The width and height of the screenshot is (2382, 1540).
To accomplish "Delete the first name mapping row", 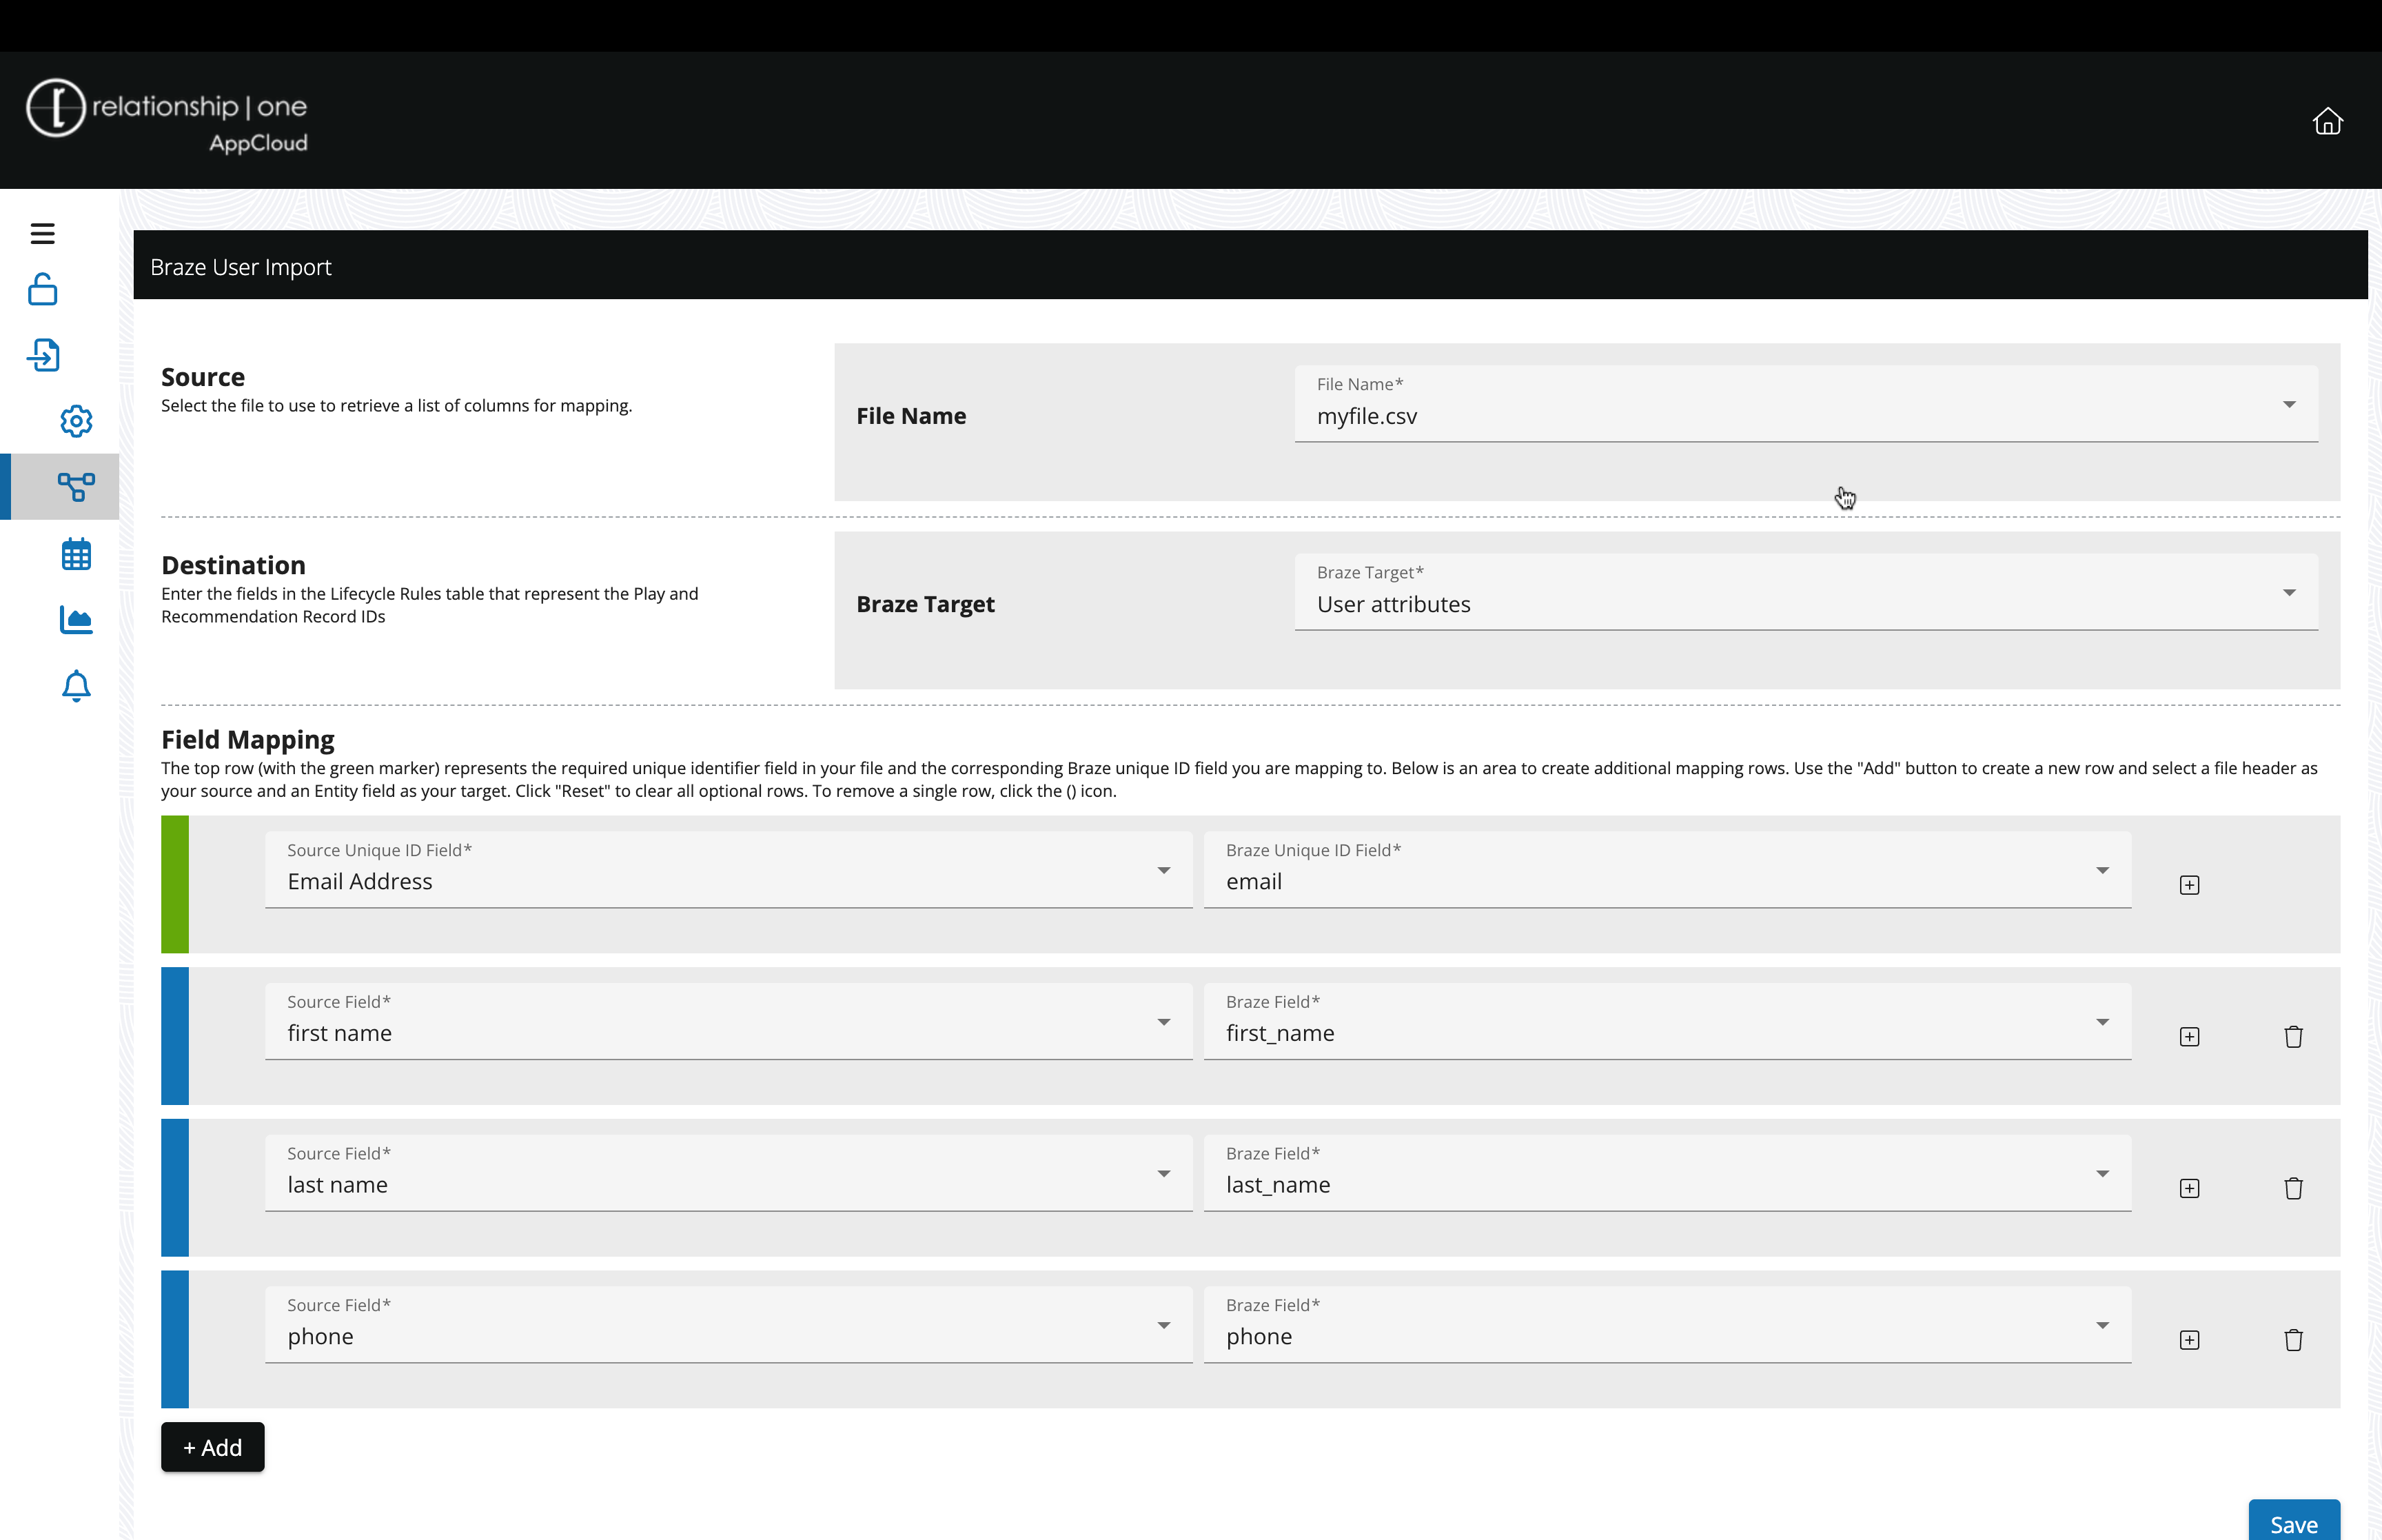I will point(2293,1036).
